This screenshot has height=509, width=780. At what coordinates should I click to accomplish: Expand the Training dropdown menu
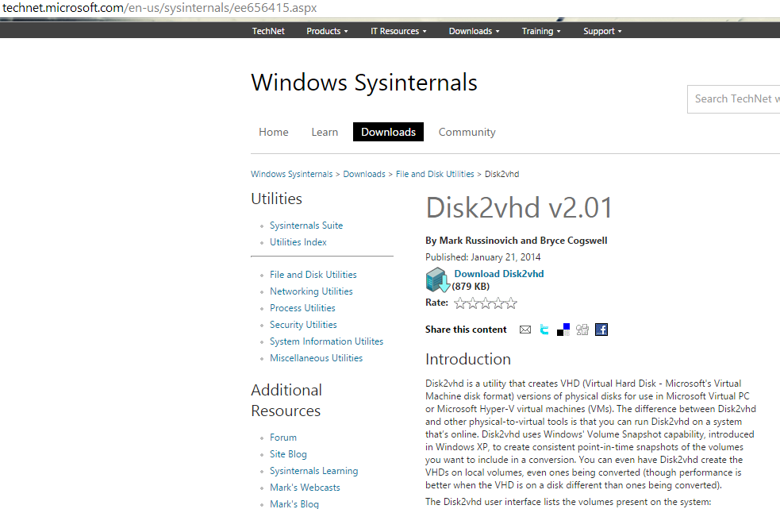coord(540,31)
